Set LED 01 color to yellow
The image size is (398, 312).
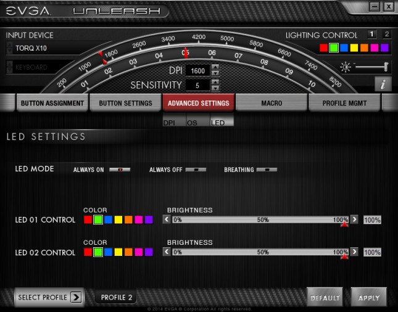pos(118,220)
